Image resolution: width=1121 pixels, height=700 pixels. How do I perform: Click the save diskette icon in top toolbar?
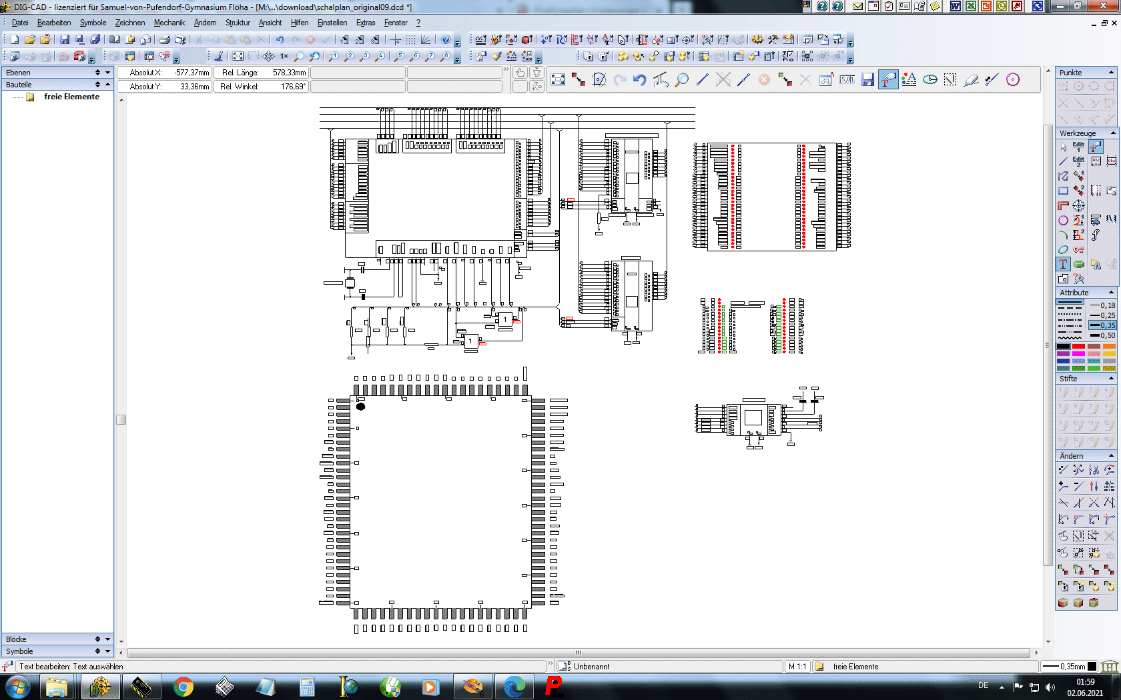(65, 40)
